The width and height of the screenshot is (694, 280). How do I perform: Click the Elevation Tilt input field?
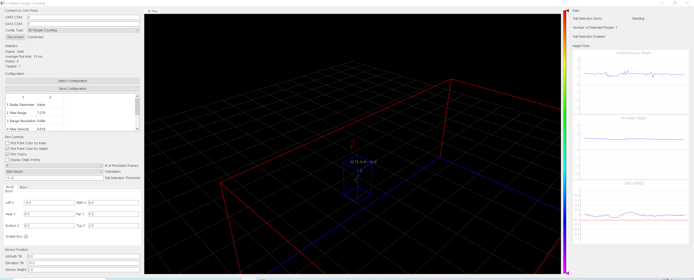tap(83, 263)
